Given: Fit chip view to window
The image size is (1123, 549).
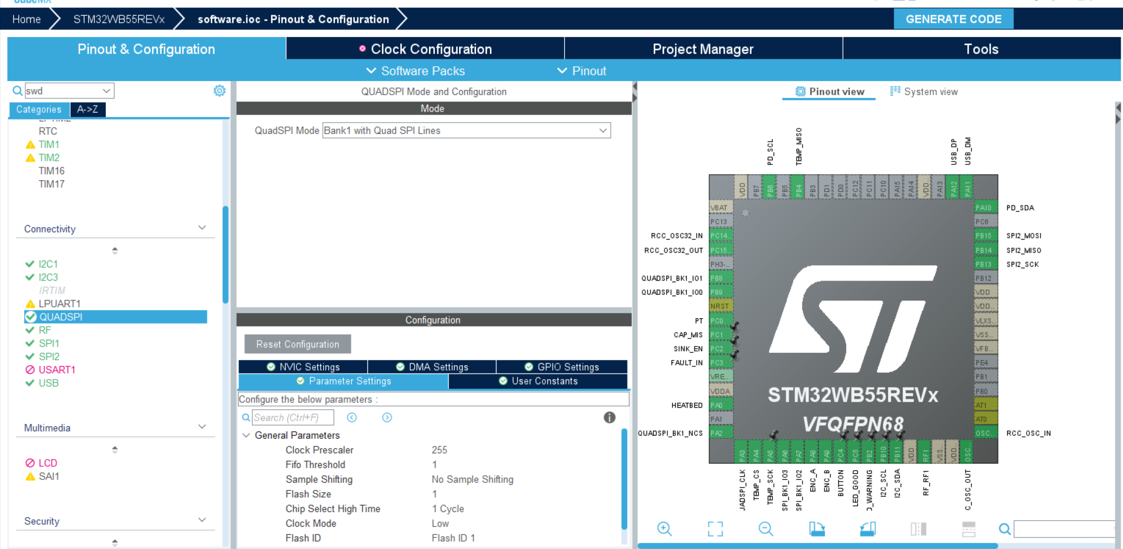Looking at the screenshot, I should click(715, 529).
